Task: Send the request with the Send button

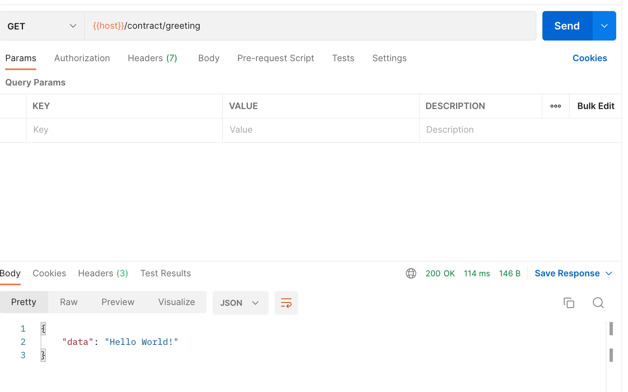Action: click(567, 26)
